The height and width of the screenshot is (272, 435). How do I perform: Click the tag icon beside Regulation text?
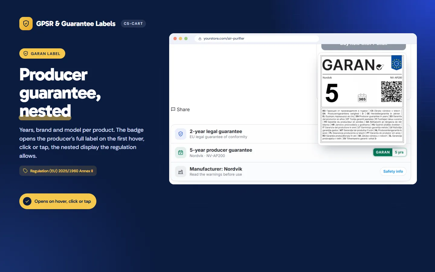(x=25, y=171)
